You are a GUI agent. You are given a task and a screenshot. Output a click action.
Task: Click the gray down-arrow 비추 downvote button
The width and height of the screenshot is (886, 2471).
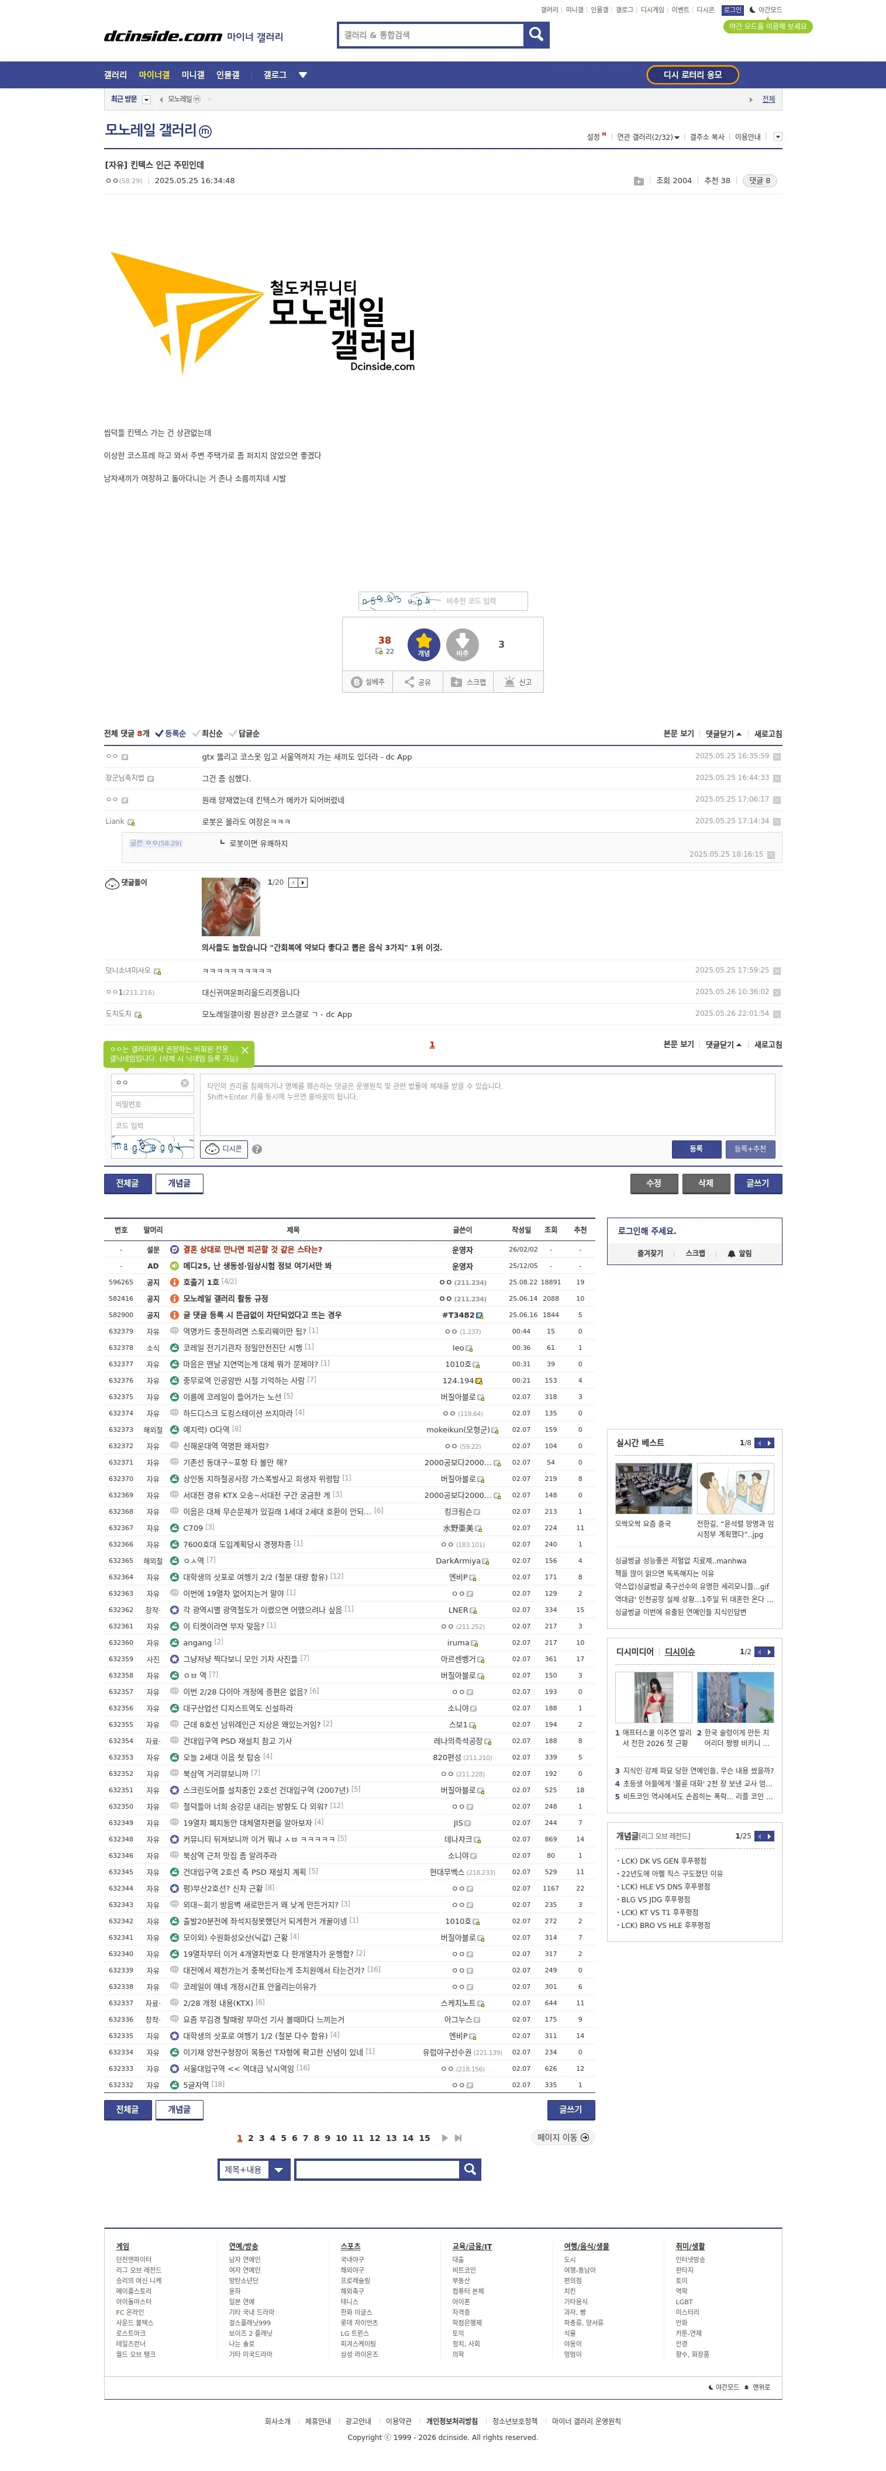[462, 645]
